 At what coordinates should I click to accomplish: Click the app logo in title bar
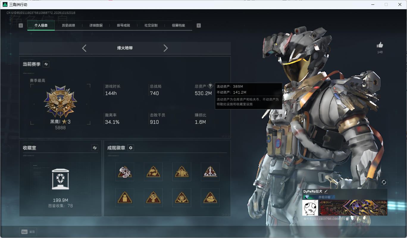(x=5, y=4)
